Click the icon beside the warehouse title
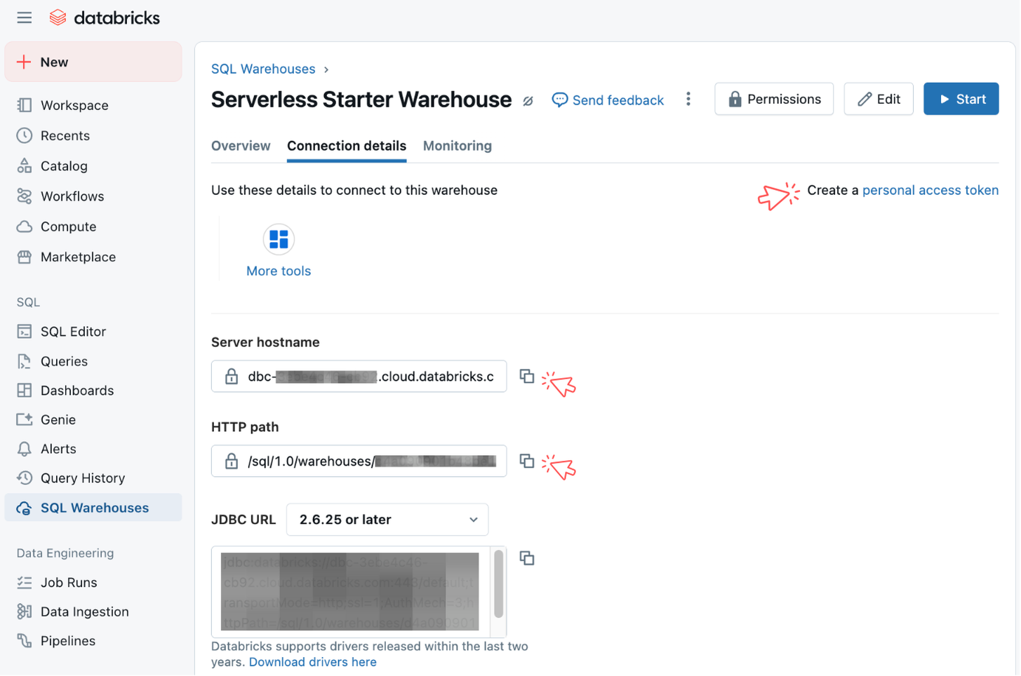This screenshot has height=676, width=1021. click(x=528, y=101)
